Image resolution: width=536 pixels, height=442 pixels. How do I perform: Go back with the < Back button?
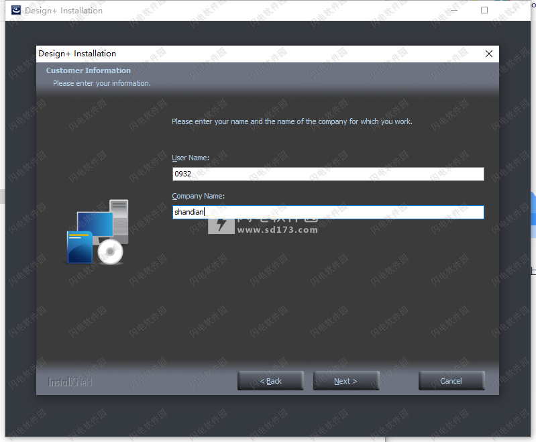tap(270, 381)
